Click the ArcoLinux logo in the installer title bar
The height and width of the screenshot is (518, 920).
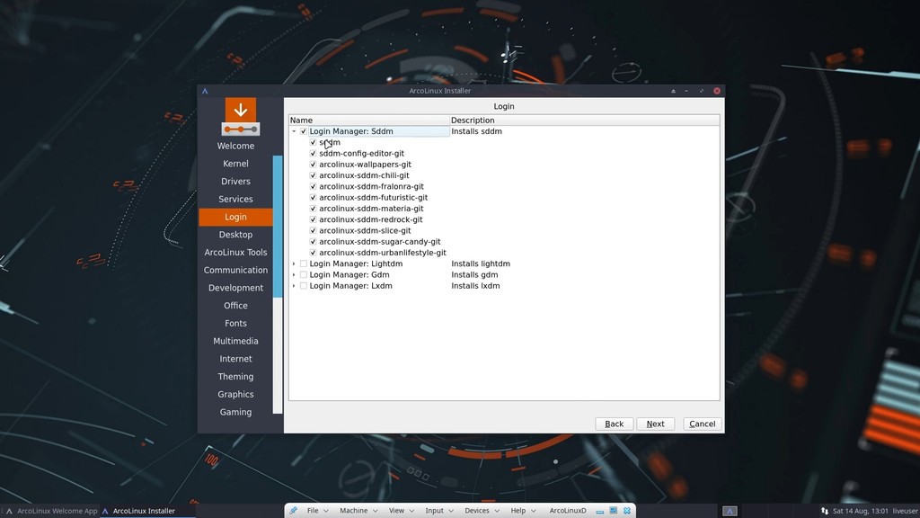[x=205, y=91]
